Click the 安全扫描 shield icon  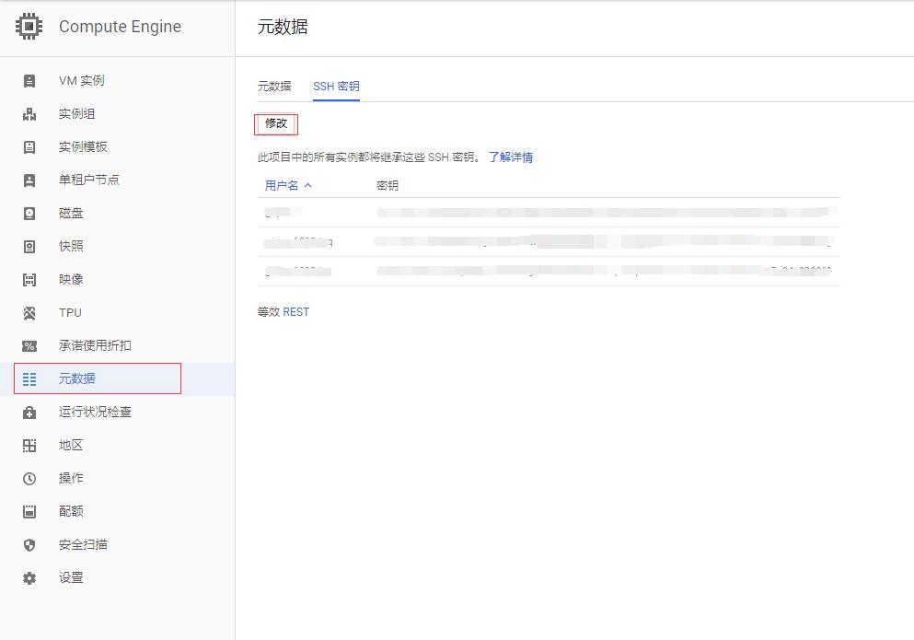pos(29,545)
